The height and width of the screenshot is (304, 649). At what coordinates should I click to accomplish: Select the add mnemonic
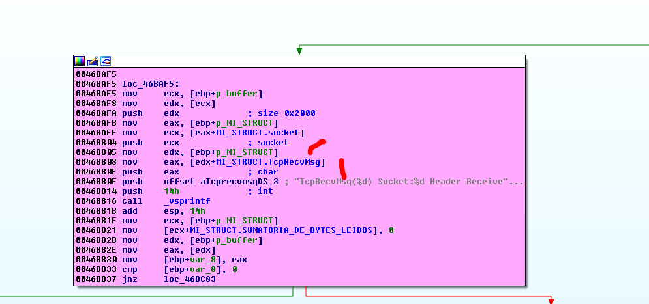(x=130, y=211)
